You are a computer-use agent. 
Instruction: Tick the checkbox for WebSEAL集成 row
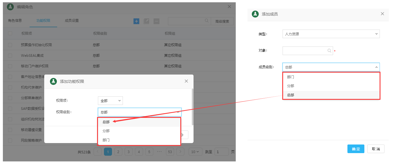(x=10, y=56)
